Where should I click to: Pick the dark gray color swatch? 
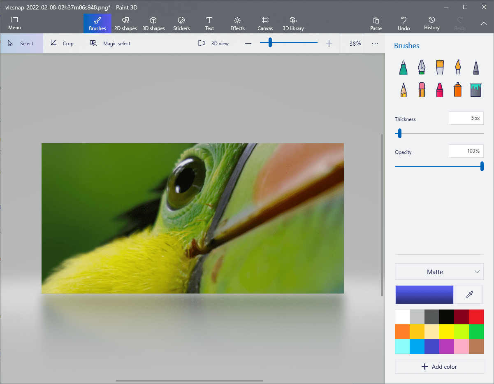pyautogui.click(x=432, y=317)
